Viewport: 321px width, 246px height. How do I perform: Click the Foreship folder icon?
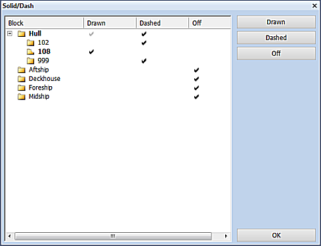click(x=22, y=87)
